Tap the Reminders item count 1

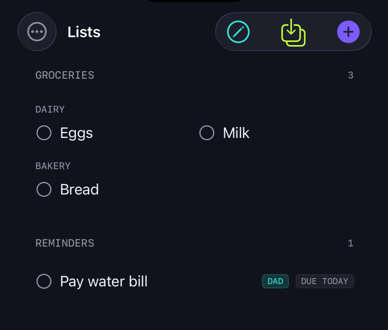tap(351, 243)
